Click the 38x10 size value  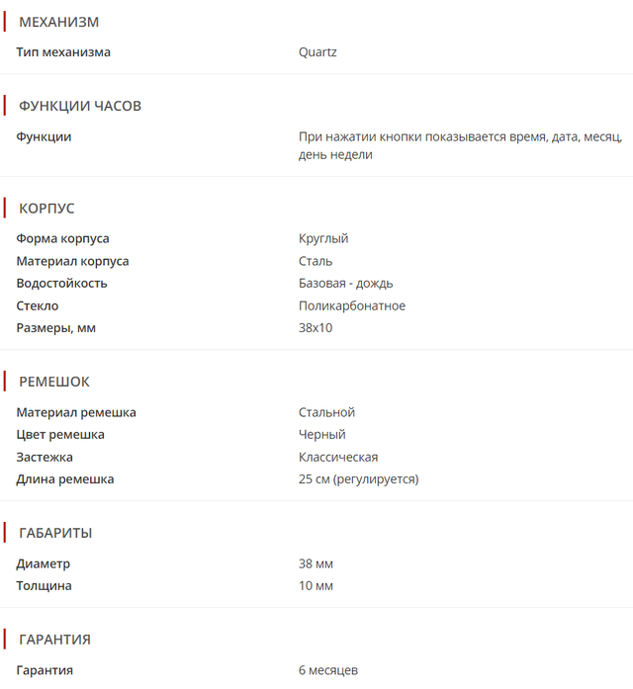pyautogui.click(x=316, y=327)
